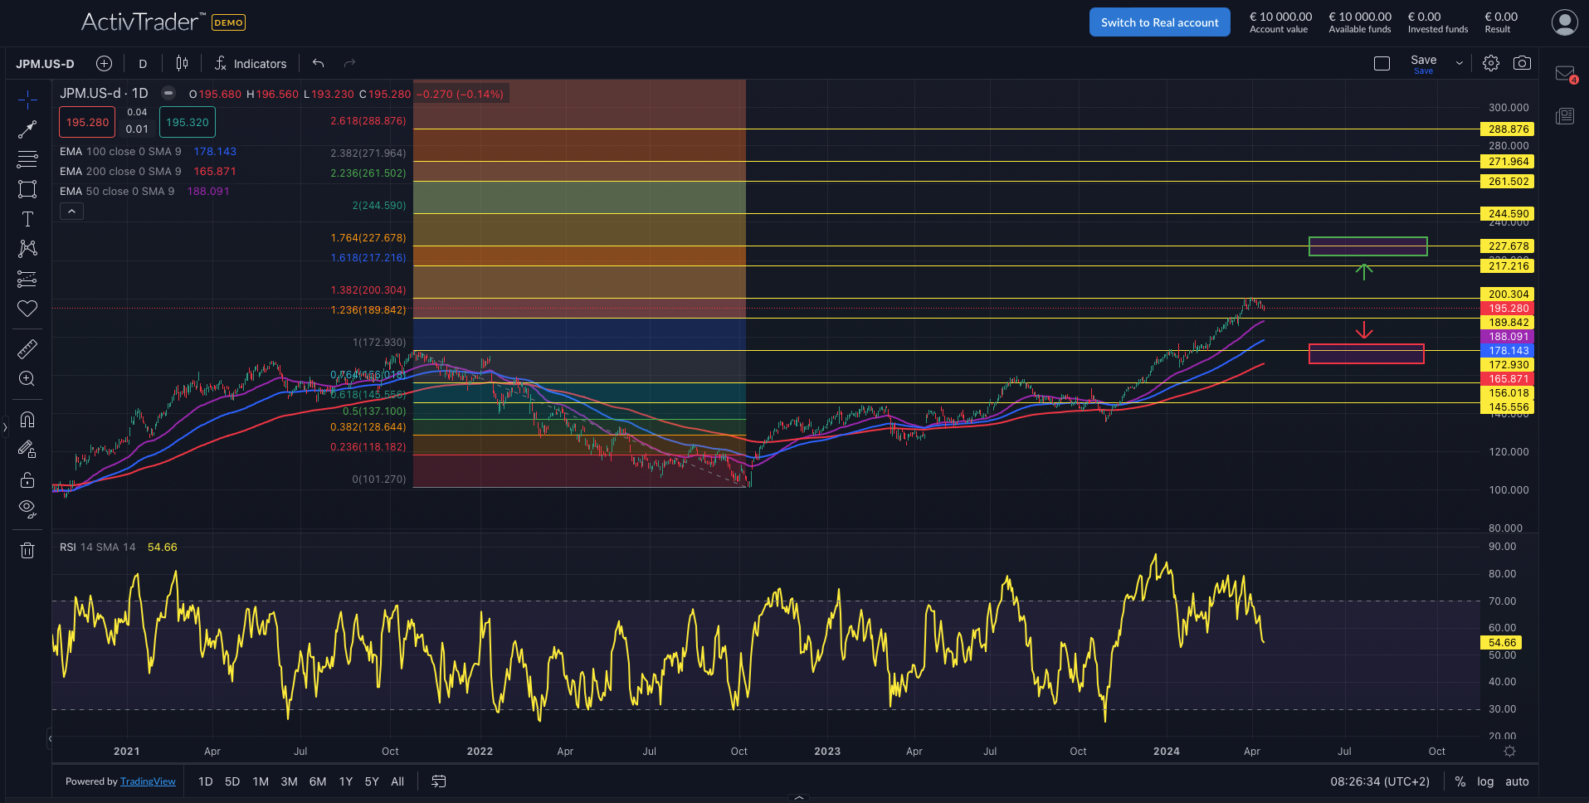The height and width of the screenshot is (803, 1589).
Task: Toggle the lock all drawings padlock
Action: tap(27, 479)
